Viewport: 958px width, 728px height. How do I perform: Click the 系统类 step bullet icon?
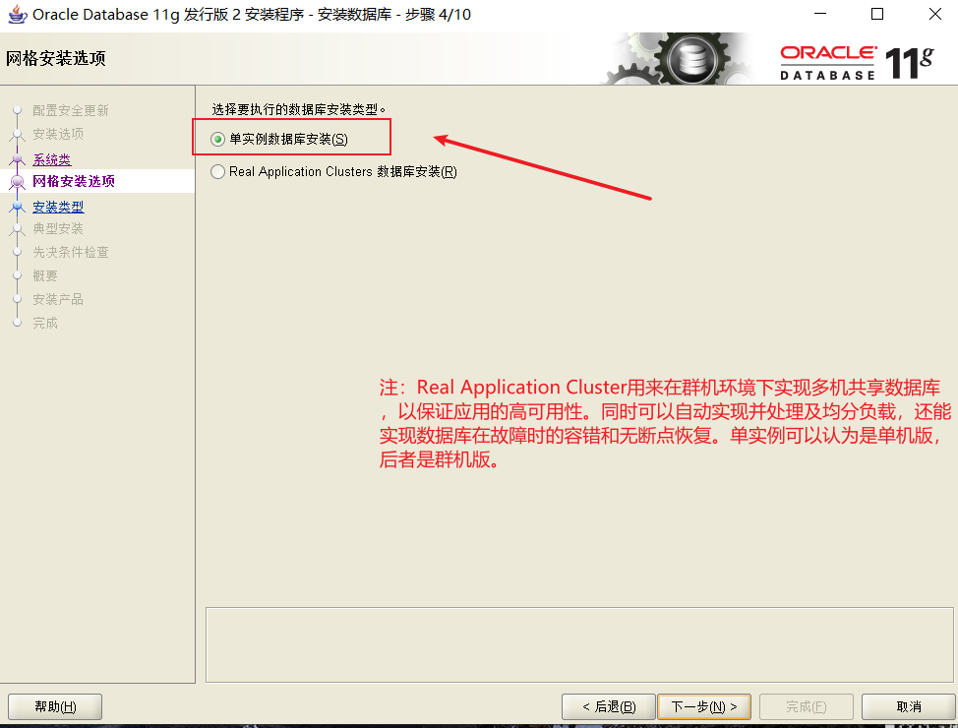click(x=18, y=159)
